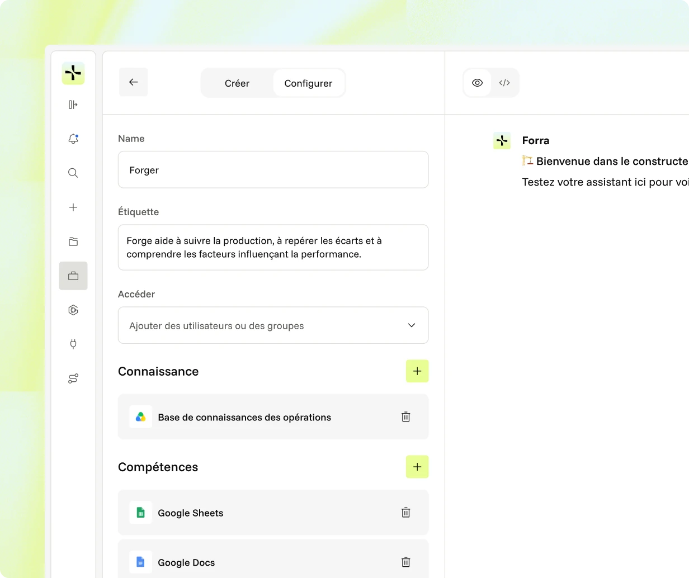The image size is (689, 578).
Task: Click the Bienvenue dans le constructeur message
Action: click(606, 162)
